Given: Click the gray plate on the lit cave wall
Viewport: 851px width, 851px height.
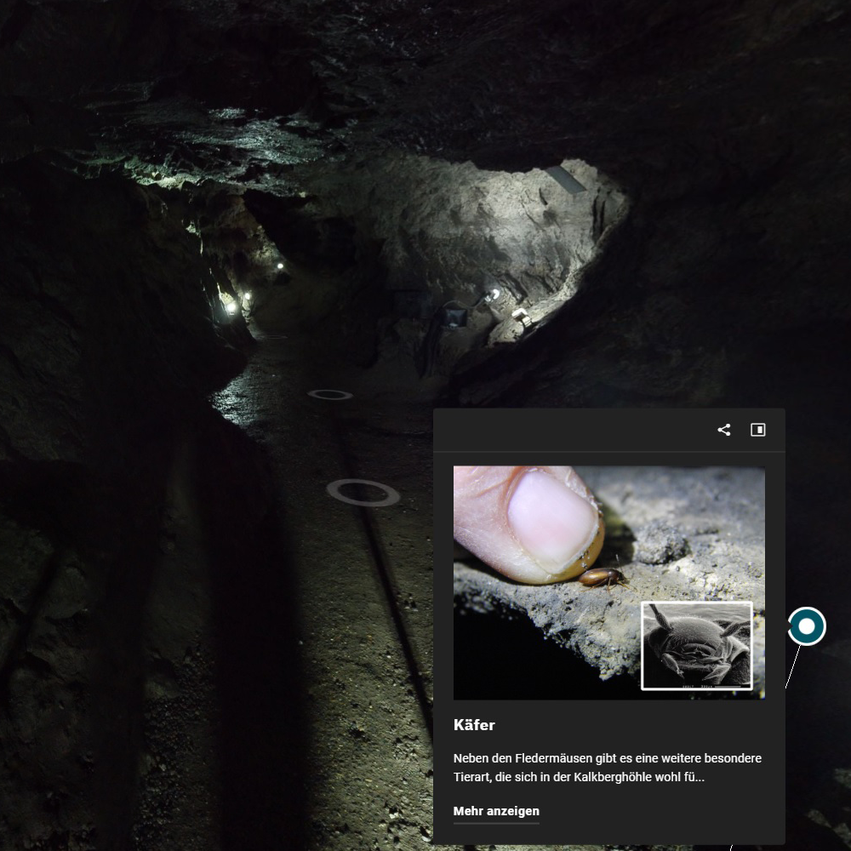Looking at the screenshot, I should click(x=566, y=179).
